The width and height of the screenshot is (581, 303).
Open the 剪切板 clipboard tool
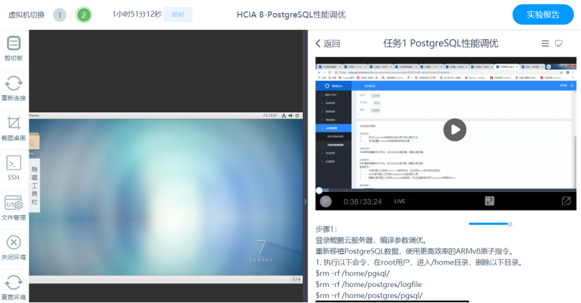click(x=13, y=46)
